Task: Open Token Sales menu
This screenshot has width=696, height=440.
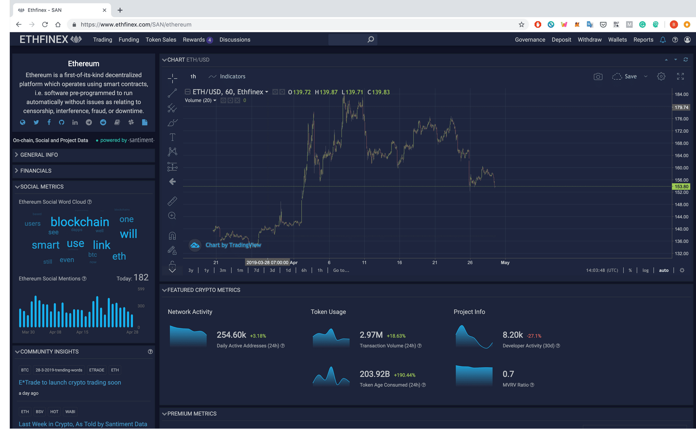Action: point(161,40)
